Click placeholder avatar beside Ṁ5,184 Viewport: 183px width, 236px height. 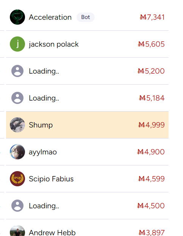[x=17, y=98]
